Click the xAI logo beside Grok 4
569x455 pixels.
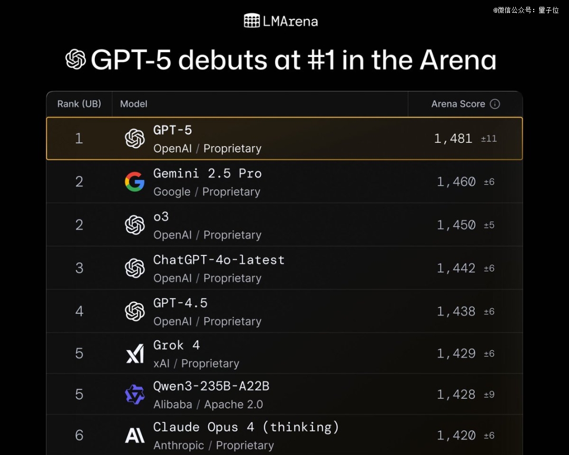(135, 353)
